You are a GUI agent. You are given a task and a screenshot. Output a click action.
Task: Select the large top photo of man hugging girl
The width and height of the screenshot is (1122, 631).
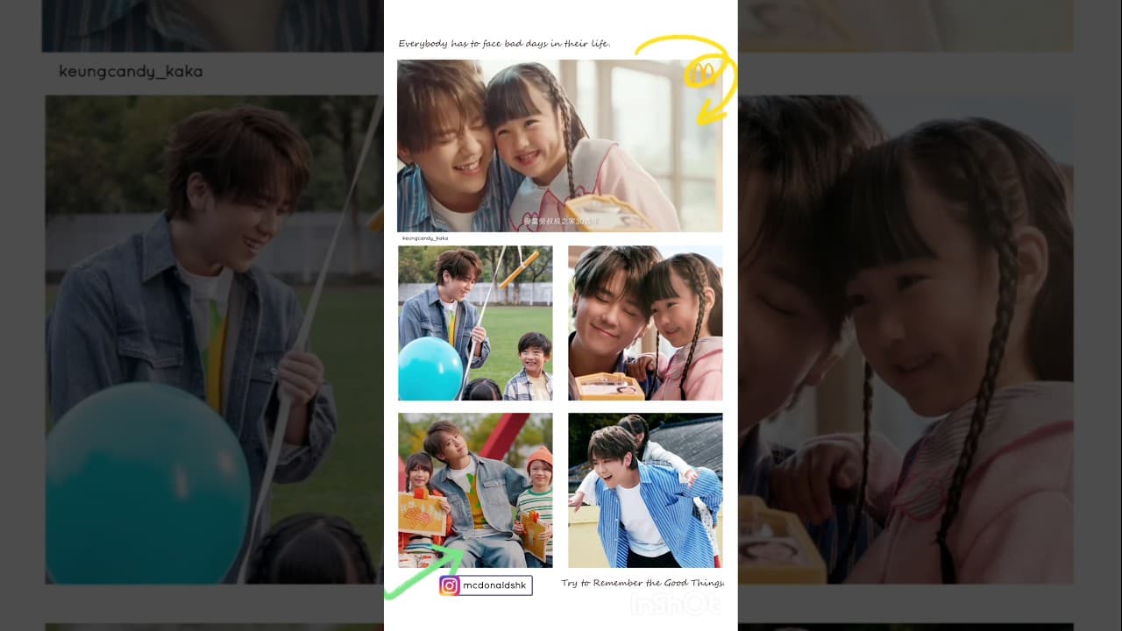560,145
